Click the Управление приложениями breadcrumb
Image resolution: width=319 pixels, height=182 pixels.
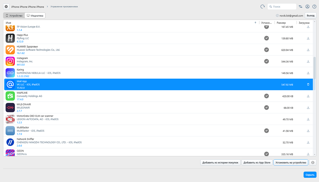(64, 7)
